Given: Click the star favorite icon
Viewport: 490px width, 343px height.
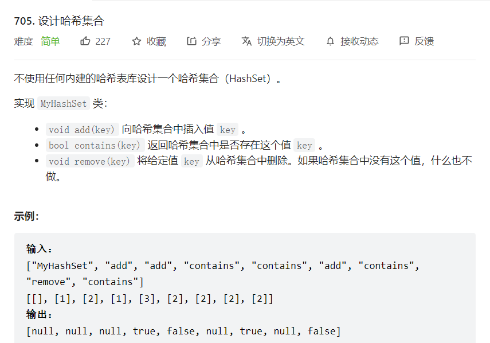Looking at the screenshot, I should [x=136, y=41].
